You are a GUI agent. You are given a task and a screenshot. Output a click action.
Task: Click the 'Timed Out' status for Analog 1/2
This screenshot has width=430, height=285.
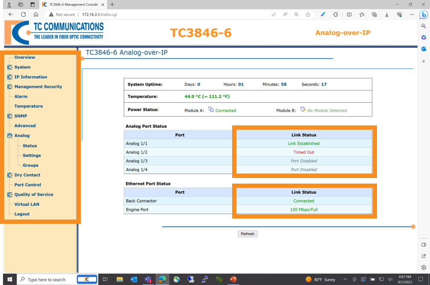pos(303,152)
